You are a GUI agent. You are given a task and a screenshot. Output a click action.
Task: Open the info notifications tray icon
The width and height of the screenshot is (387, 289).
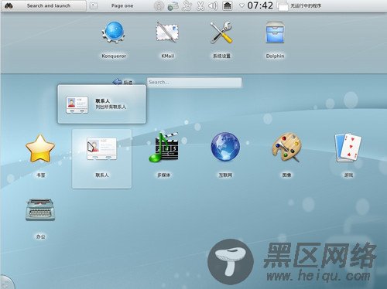[x=159, y=5]
